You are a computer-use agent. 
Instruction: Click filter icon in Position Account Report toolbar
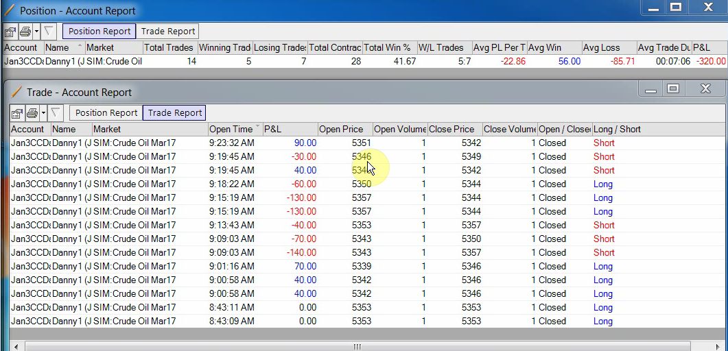coord(48,32)
